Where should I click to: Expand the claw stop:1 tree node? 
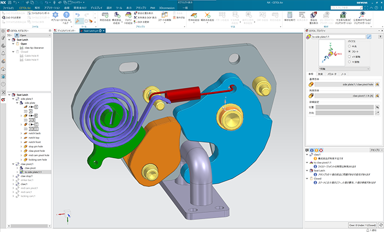tap(13, 176)
